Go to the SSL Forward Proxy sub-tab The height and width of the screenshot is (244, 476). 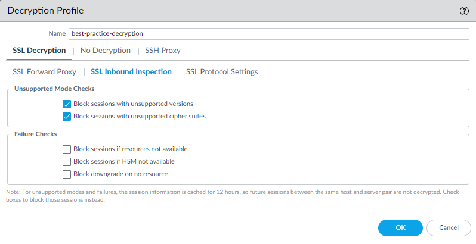click(x=45, y=72)
